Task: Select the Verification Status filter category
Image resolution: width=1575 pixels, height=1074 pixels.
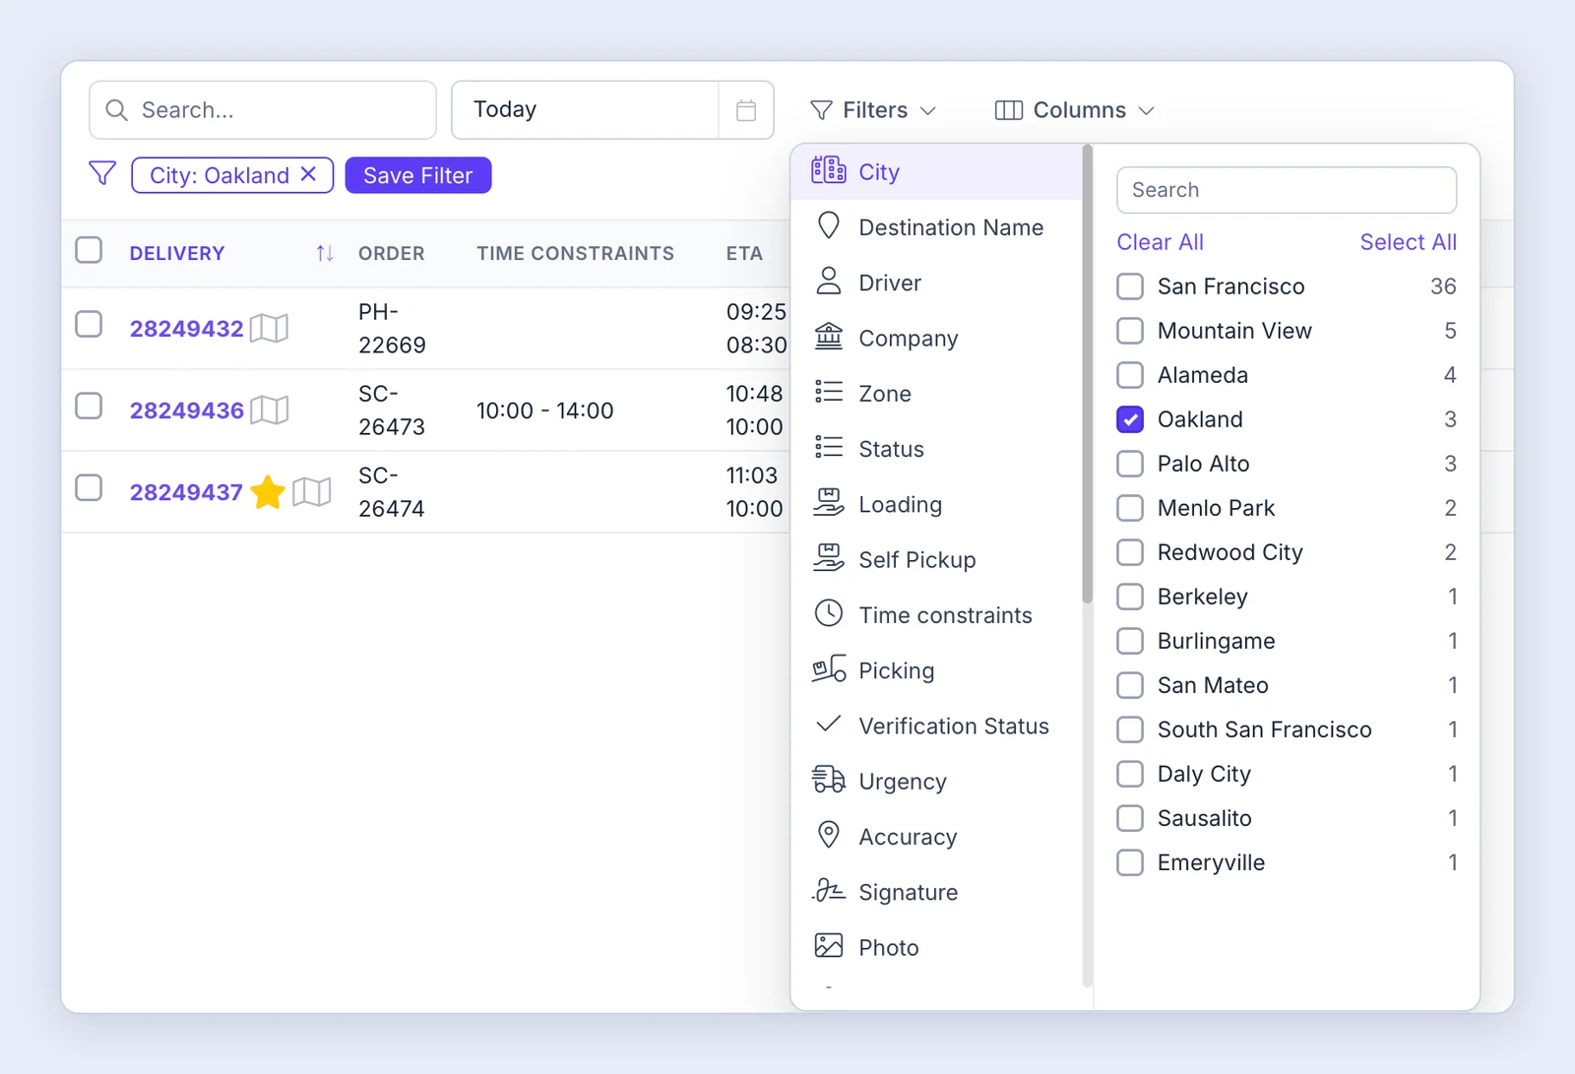Action: (936, 726)
